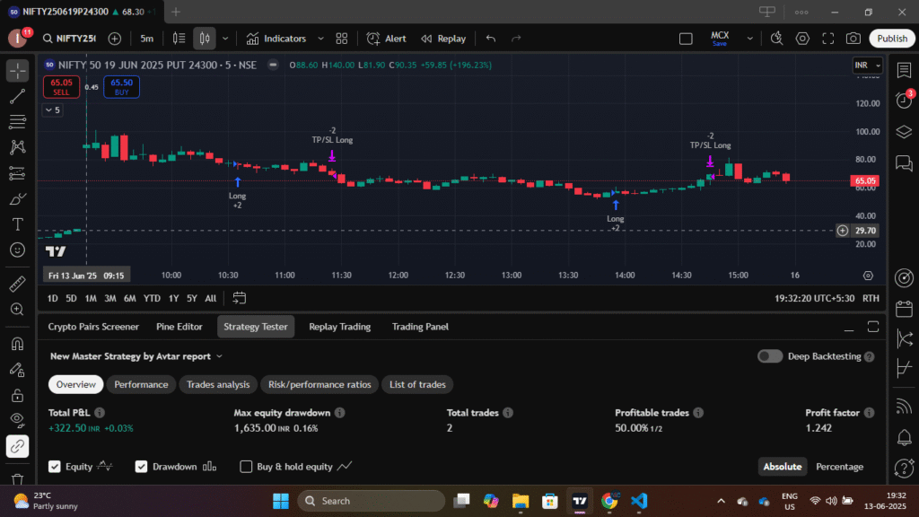Switch equity chart to Percentage
The width and height of the screenshot is (919, 517).
click(839, 467)
